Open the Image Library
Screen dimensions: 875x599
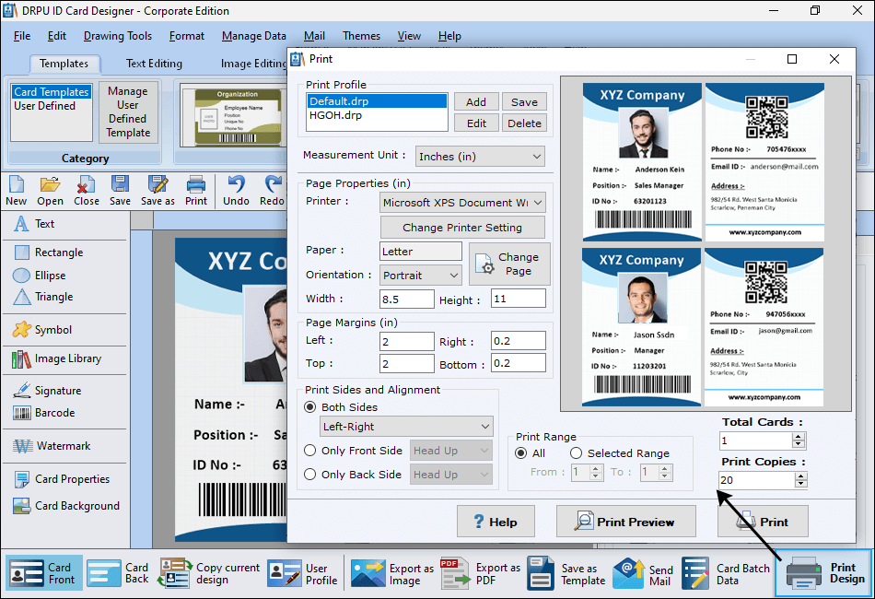point(57,359)
